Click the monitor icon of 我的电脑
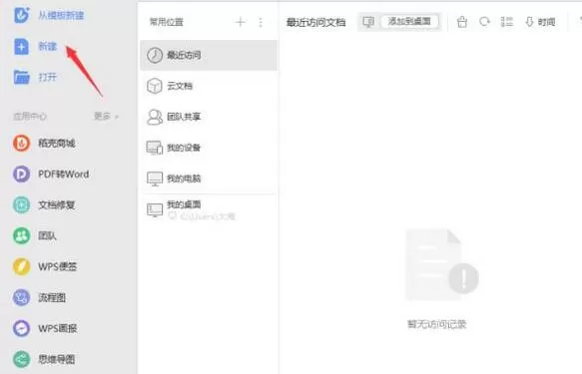Screen dimensions: 582x374 tap(155, 179)
